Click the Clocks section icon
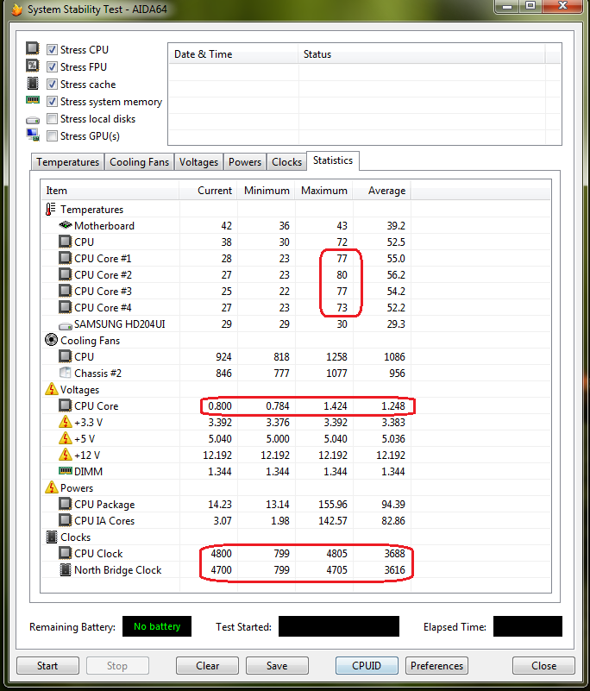The width and height of the screenshot is (590, 691). [50, 537]
